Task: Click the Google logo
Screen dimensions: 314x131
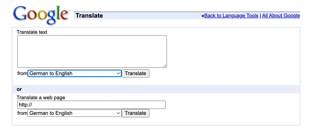Action: coord(41,14)
